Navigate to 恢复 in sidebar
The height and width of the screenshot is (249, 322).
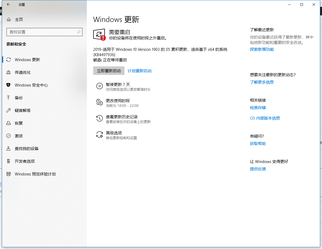pos(44,123)
